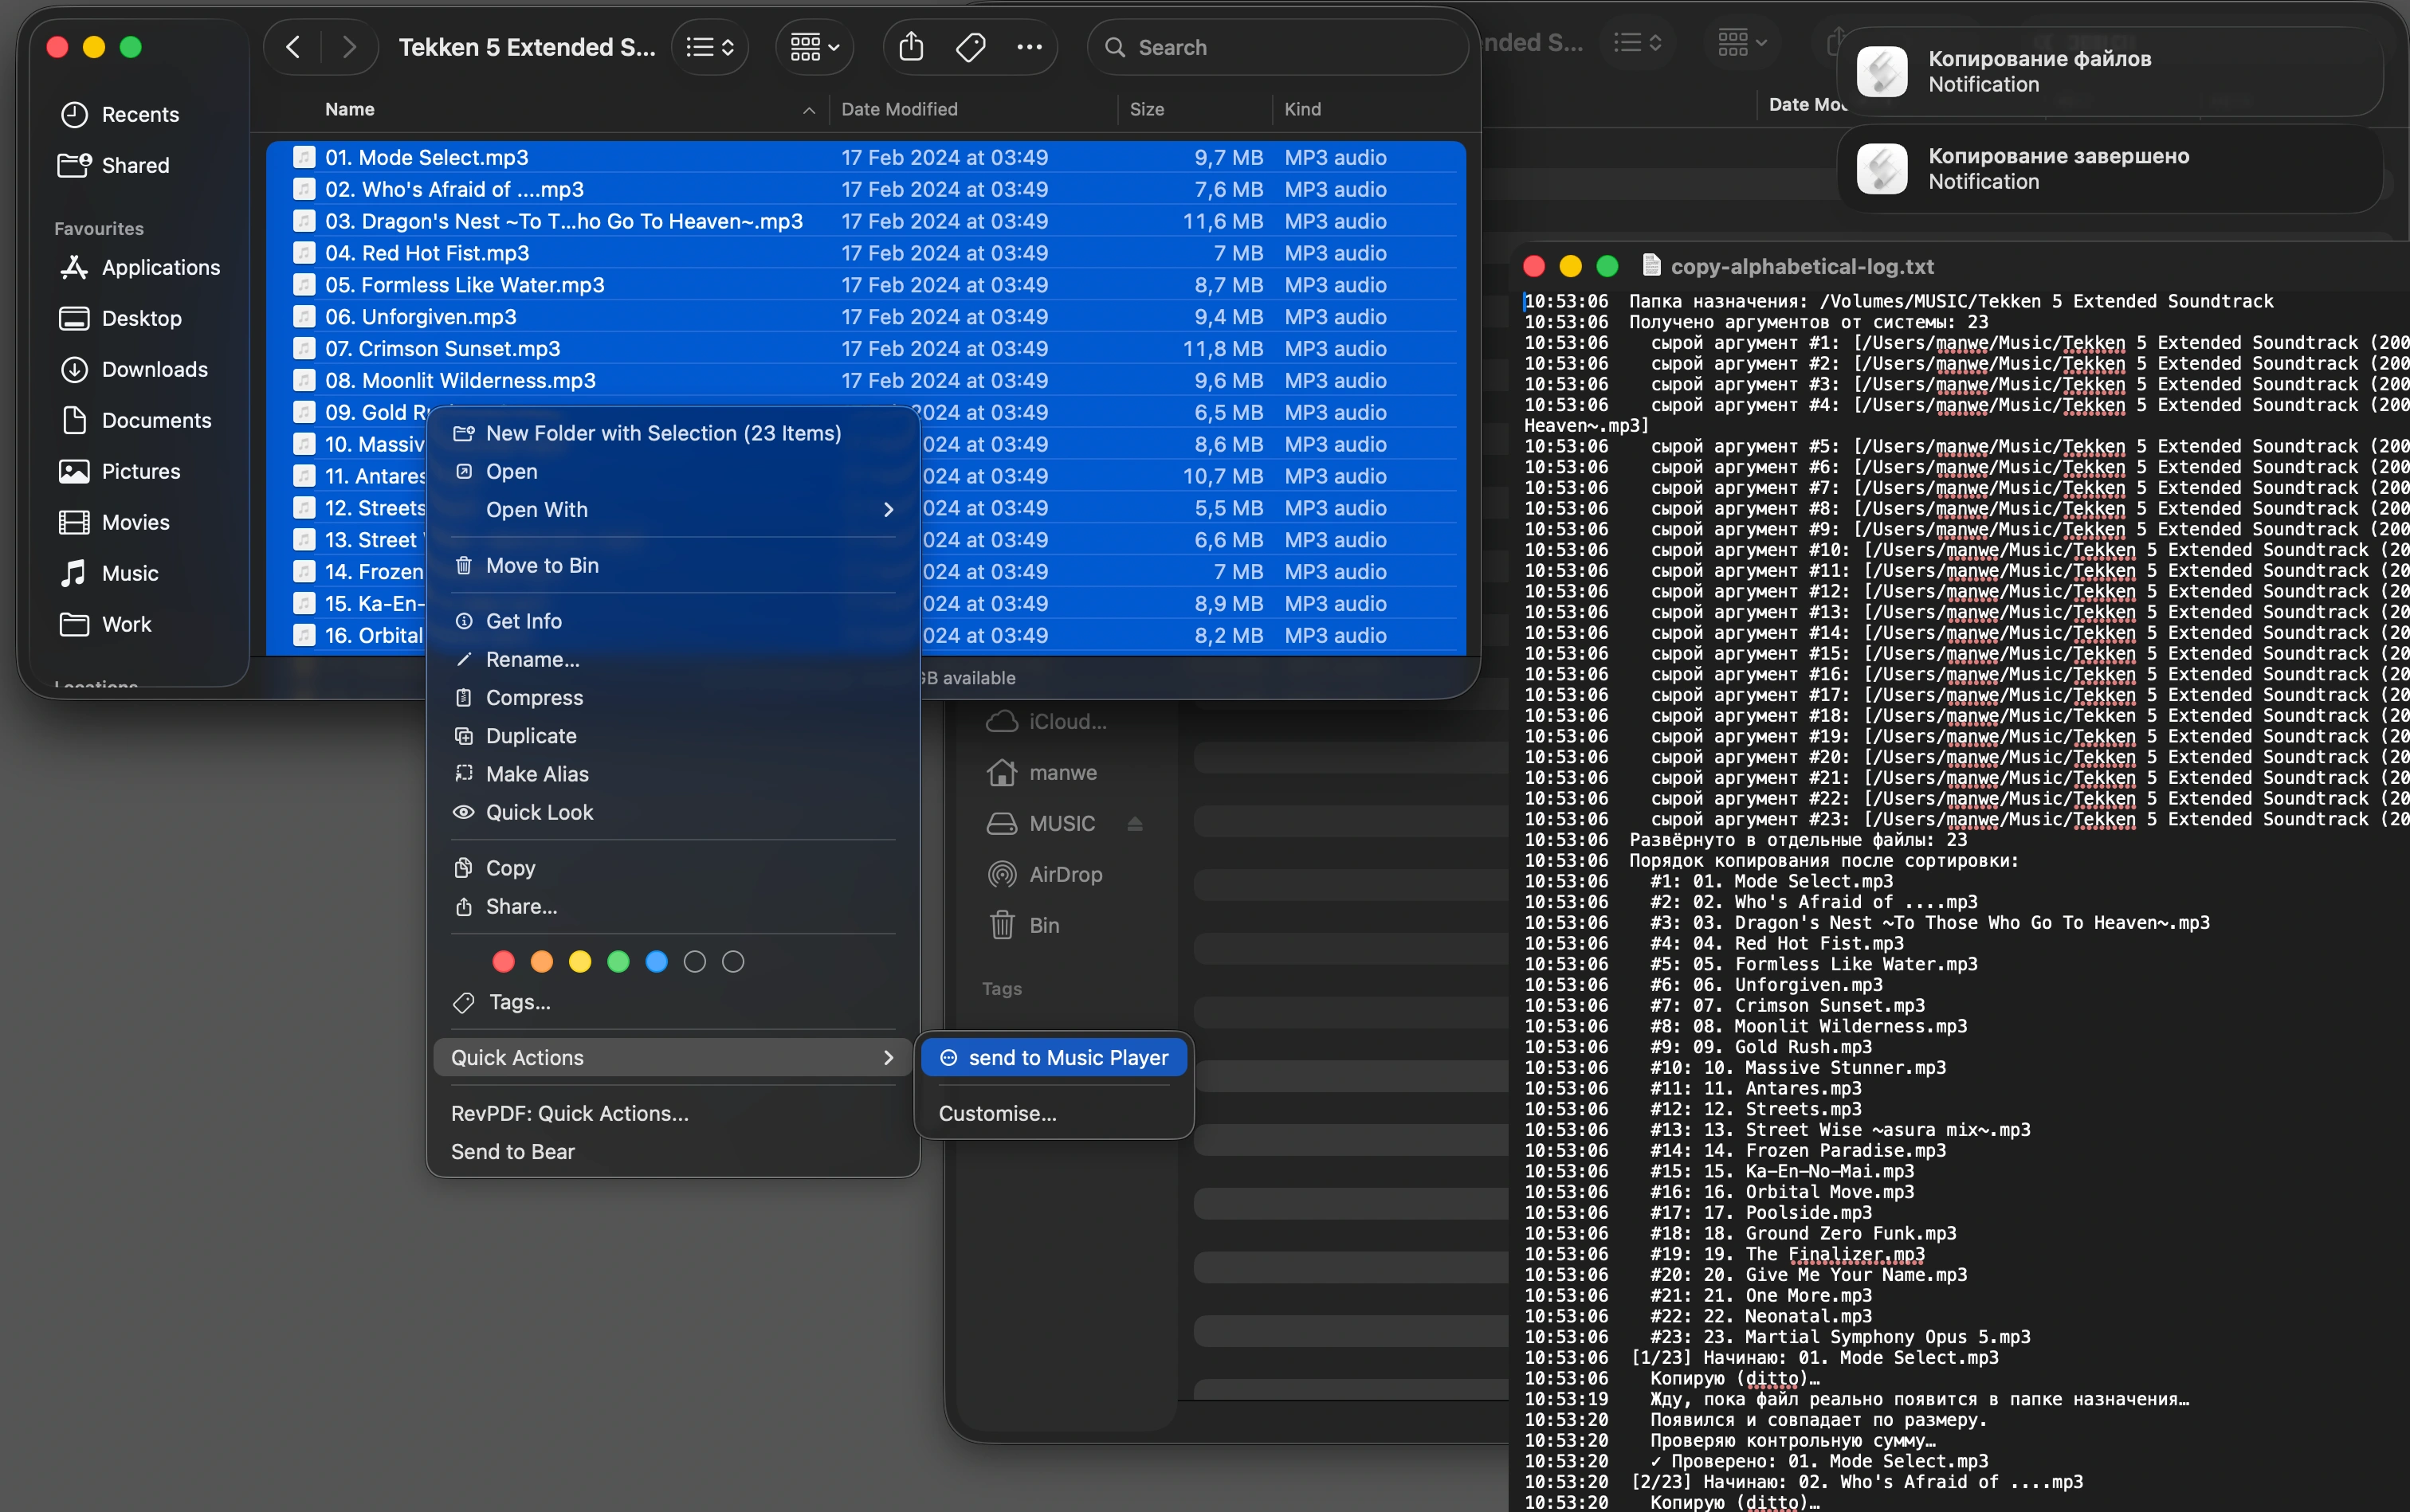This screenshot has width=2410, height=1512.
Task: Select the file 07. Crimson Sunset.mp3
Action: 866,348
